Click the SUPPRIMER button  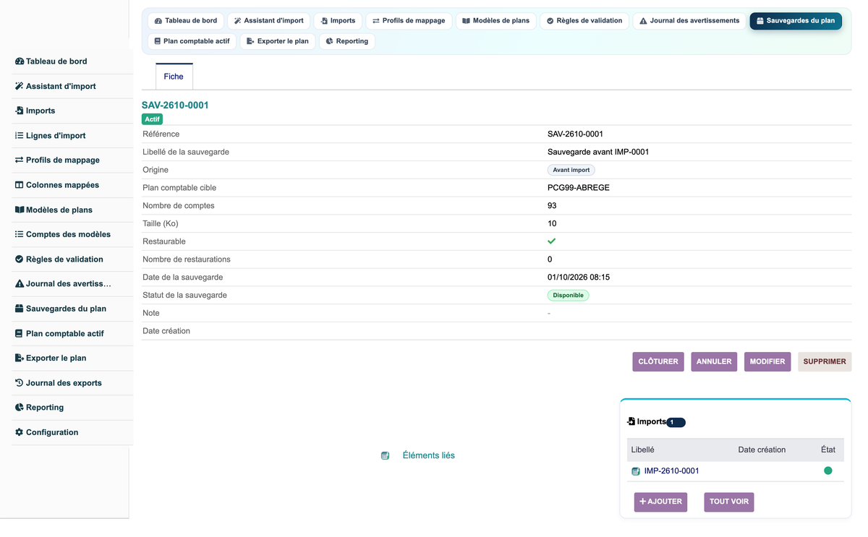[x=825, y=361]
